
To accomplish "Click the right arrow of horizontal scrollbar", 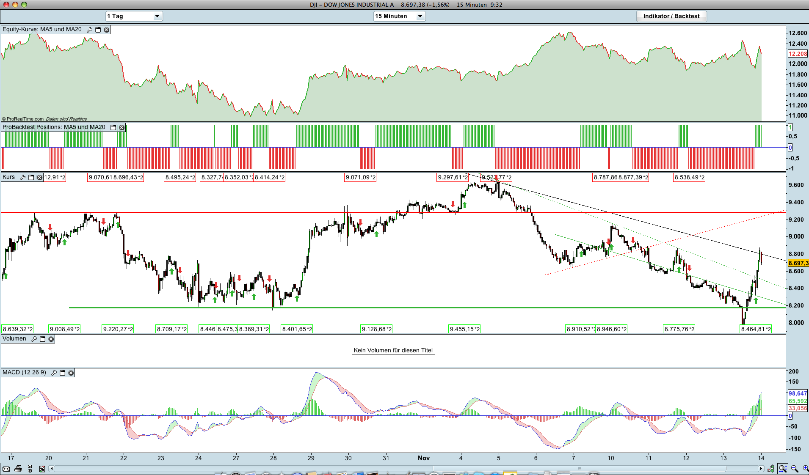I will 761,469.
